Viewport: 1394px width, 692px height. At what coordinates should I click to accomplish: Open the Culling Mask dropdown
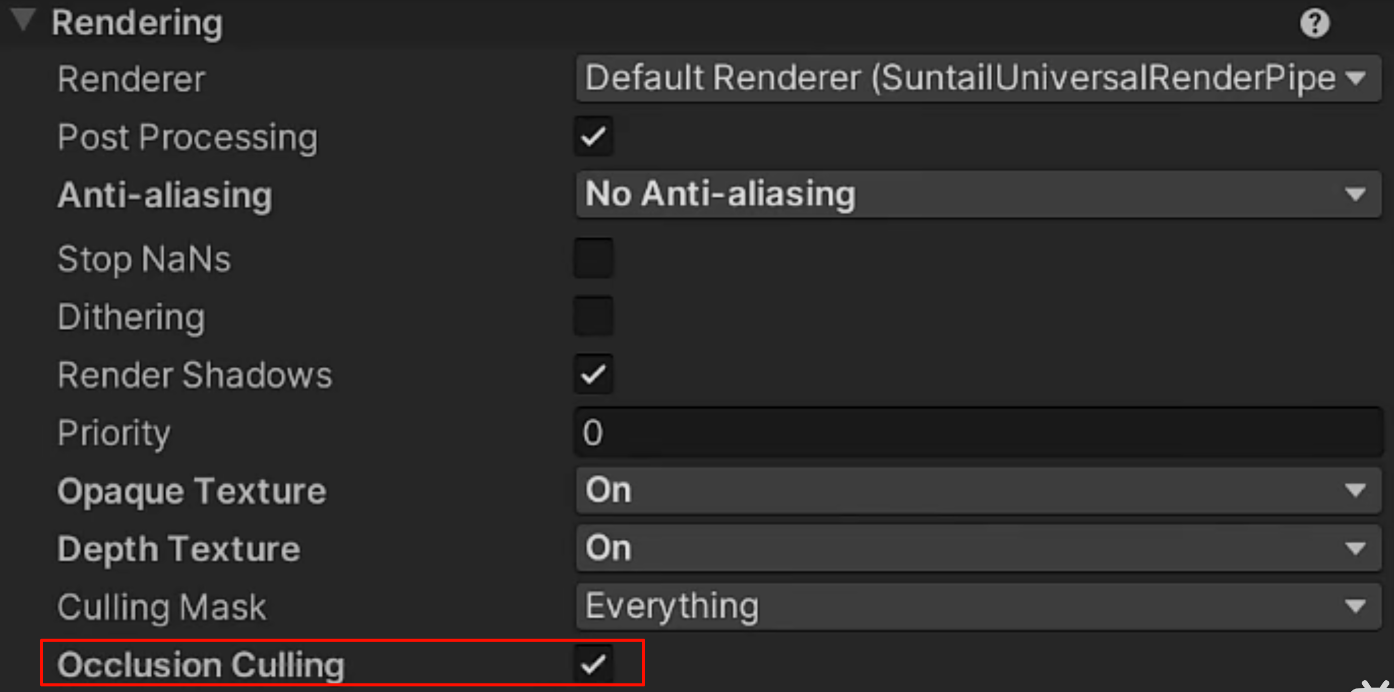pyautogui.click(x=977, y=606)
